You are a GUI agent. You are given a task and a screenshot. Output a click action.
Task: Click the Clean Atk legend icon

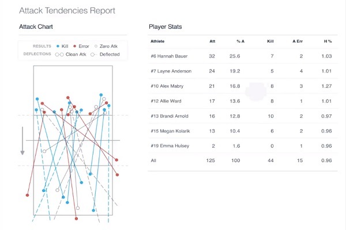58,54
